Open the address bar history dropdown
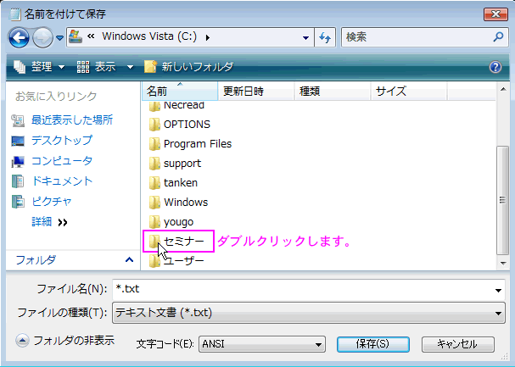The image size is (515, 367). point(305,37)
